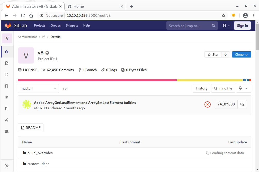The height and width of the screenshot is (172, 259).
Task: Open the Issues icon in the sidebar
Action: [x=7, y=75]
